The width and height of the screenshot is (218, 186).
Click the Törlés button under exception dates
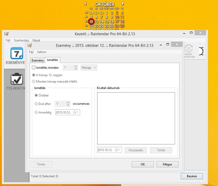tap(161, 150)
